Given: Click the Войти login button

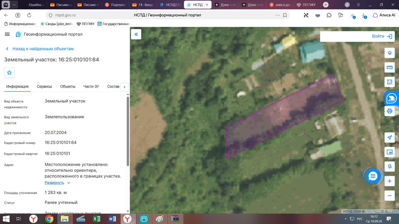Looking at the screenshot, I should tap(382, 36).
